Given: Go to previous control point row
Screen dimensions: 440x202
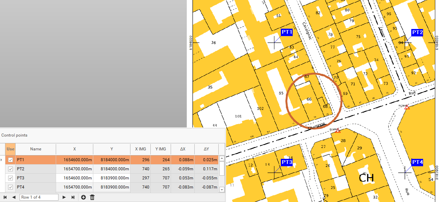Looking at the screenshot, I should pos(14,197).
